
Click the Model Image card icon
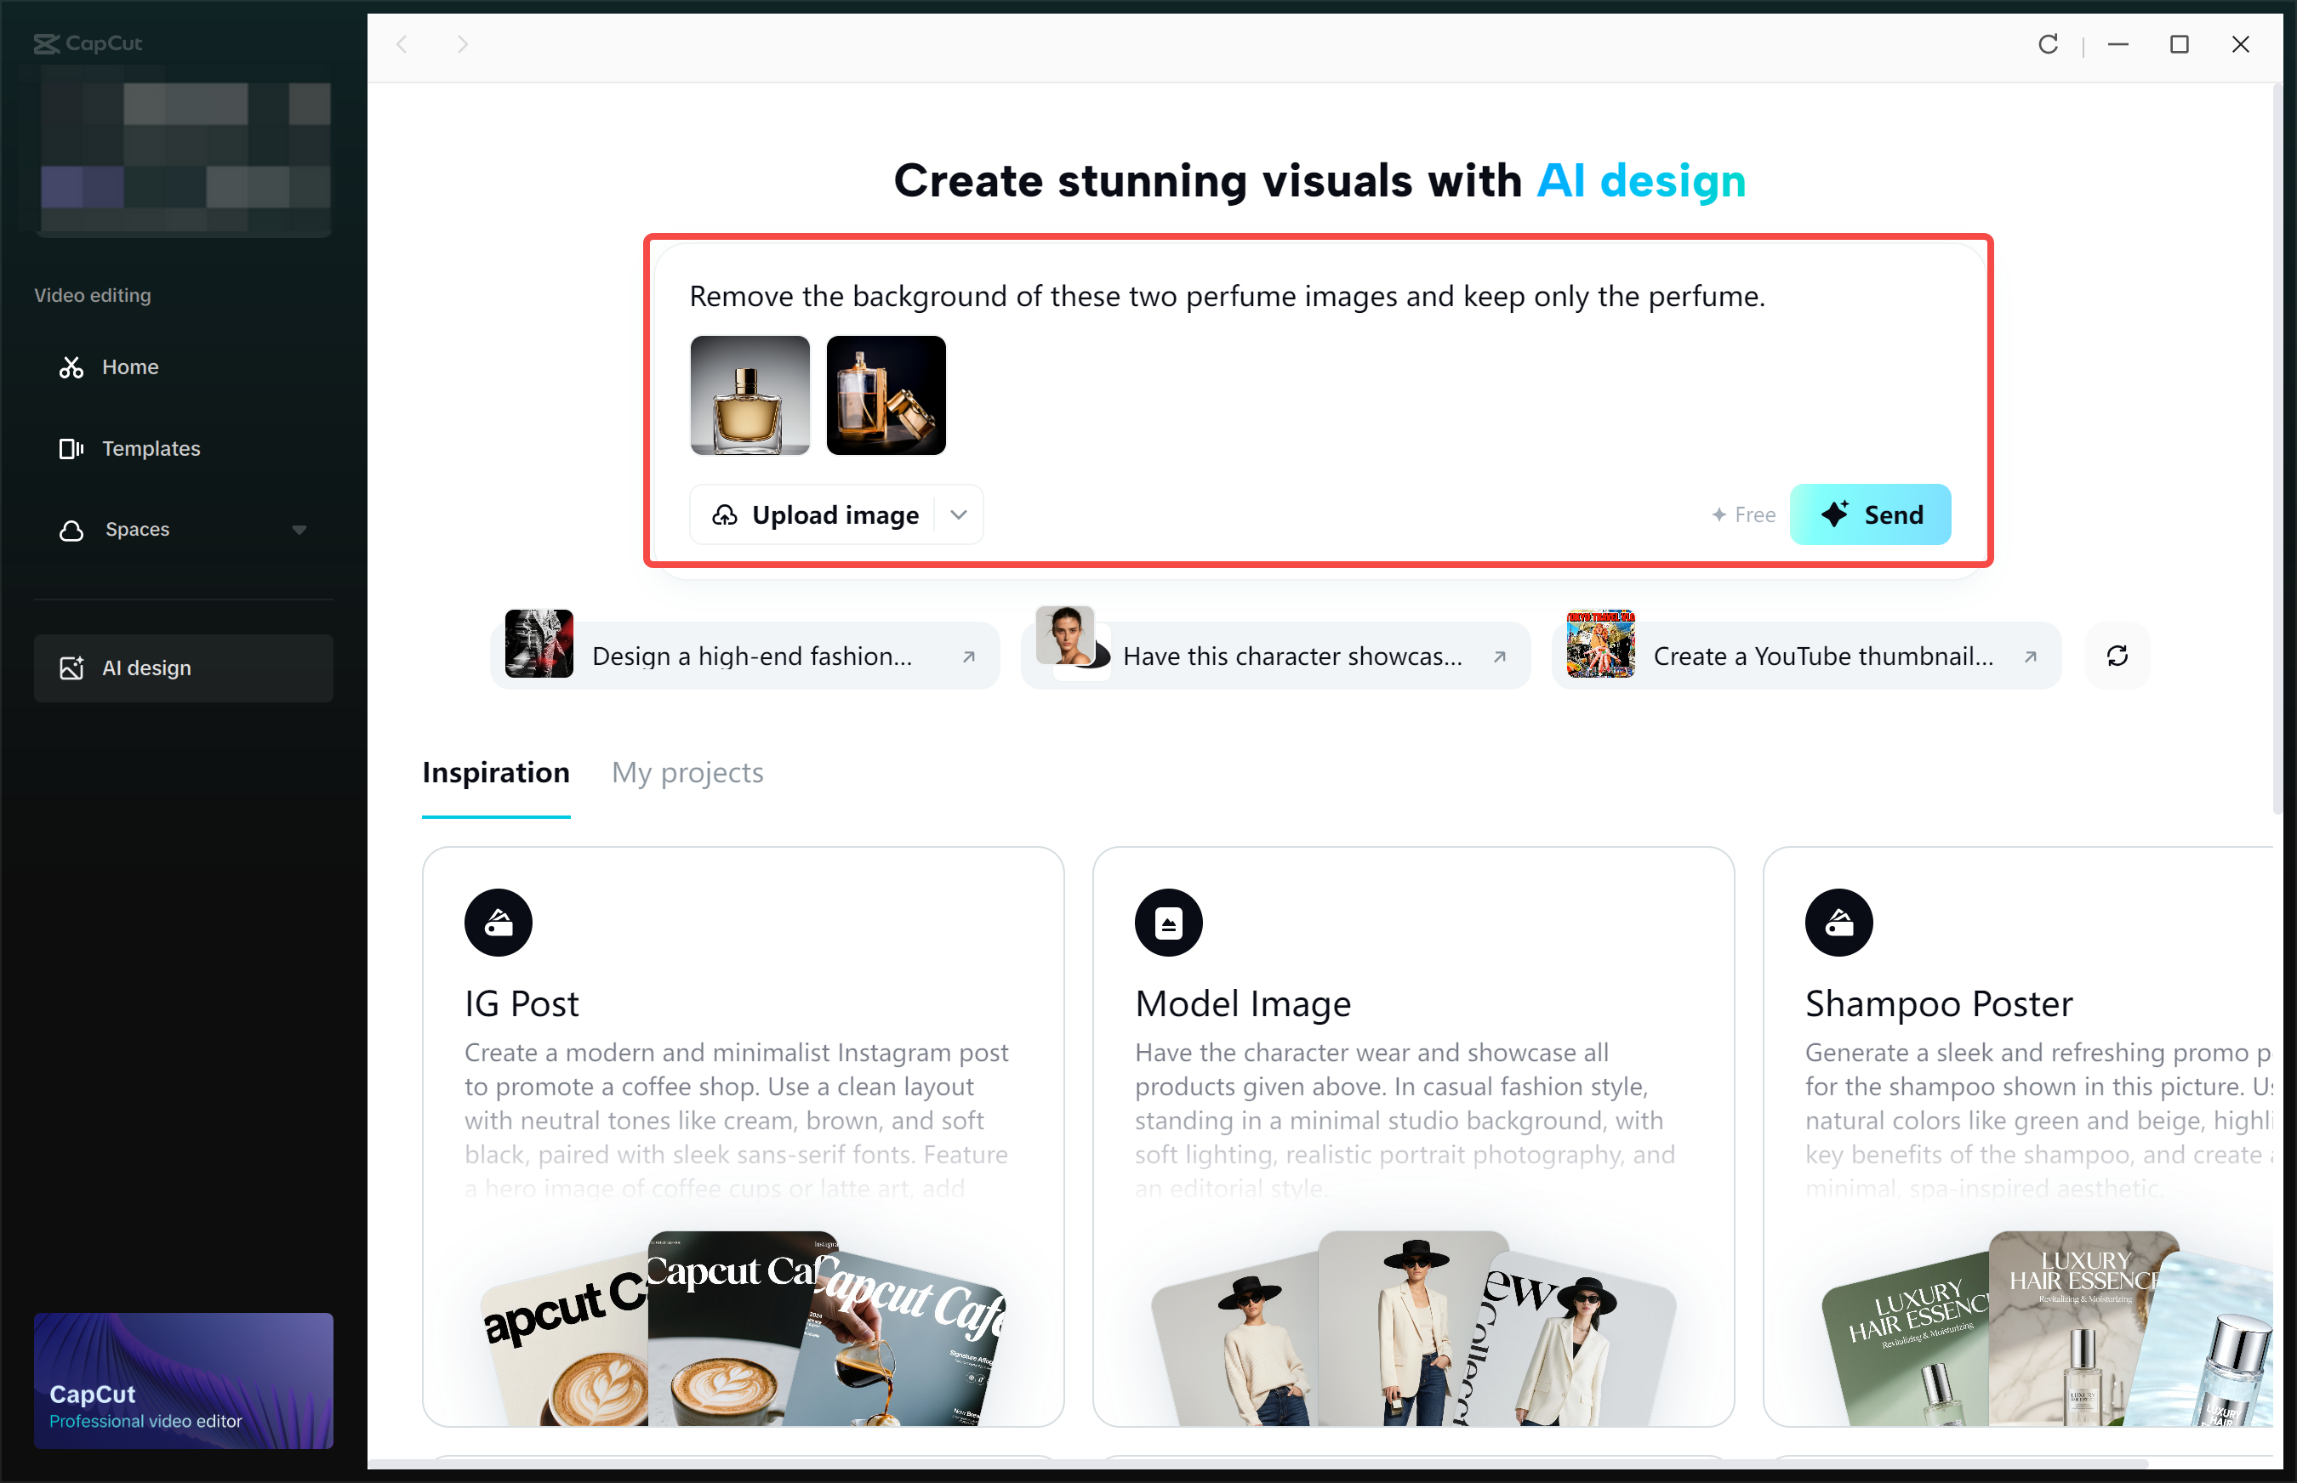pyautogui.click(x=1168, y=922)
